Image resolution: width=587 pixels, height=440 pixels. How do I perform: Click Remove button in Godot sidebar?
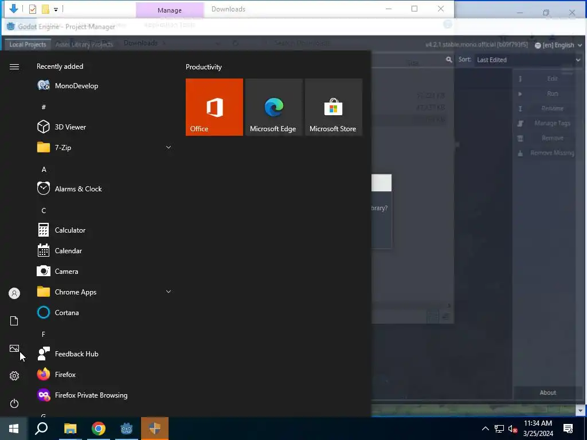pyautogui.click(x=547, y=138)
